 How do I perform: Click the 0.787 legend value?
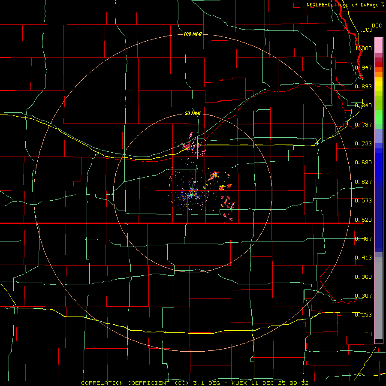pyautogui.click(x=363, y=124)
